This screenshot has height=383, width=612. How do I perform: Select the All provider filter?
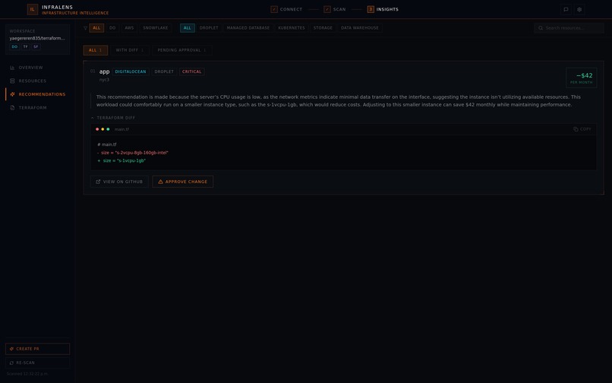[x=96, y=28]
